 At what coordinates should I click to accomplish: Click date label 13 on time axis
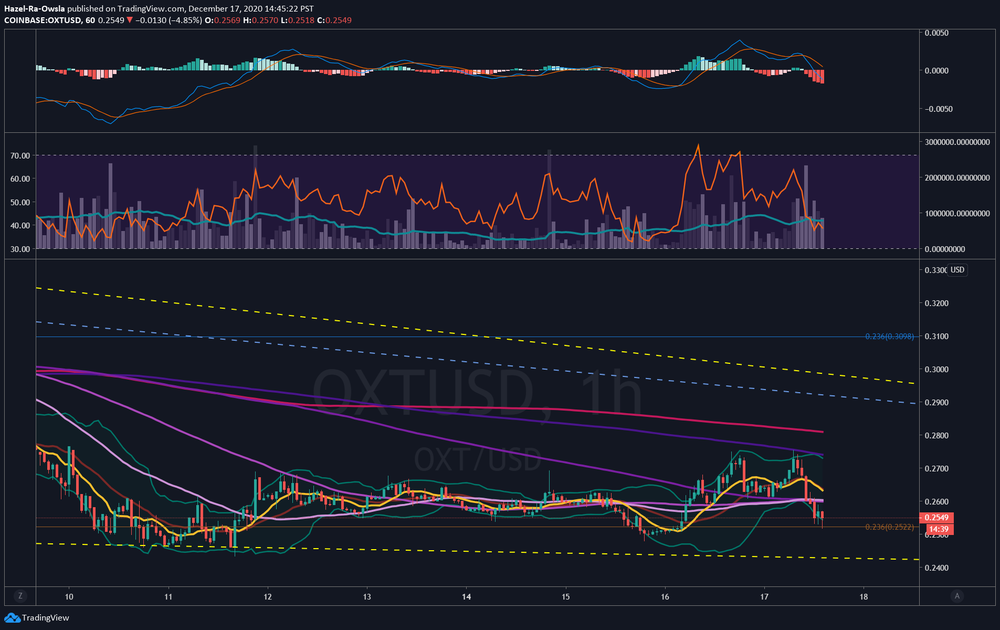pos(367,596)
